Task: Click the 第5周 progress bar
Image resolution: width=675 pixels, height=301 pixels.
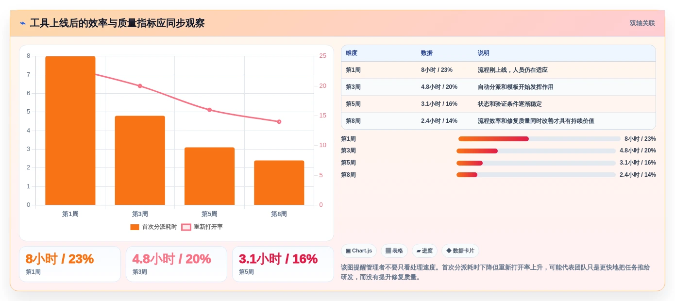Action: coord(536,163)
